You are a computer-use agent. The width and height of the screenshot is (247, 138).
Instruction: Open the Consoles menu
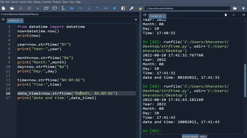(47, 2)
